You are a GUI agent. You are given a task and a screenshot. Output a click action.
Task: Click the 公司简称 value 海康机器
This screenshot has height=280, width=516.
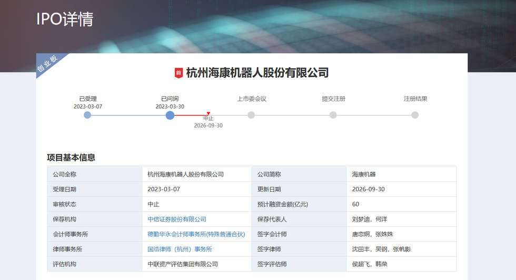pos(364,174)
